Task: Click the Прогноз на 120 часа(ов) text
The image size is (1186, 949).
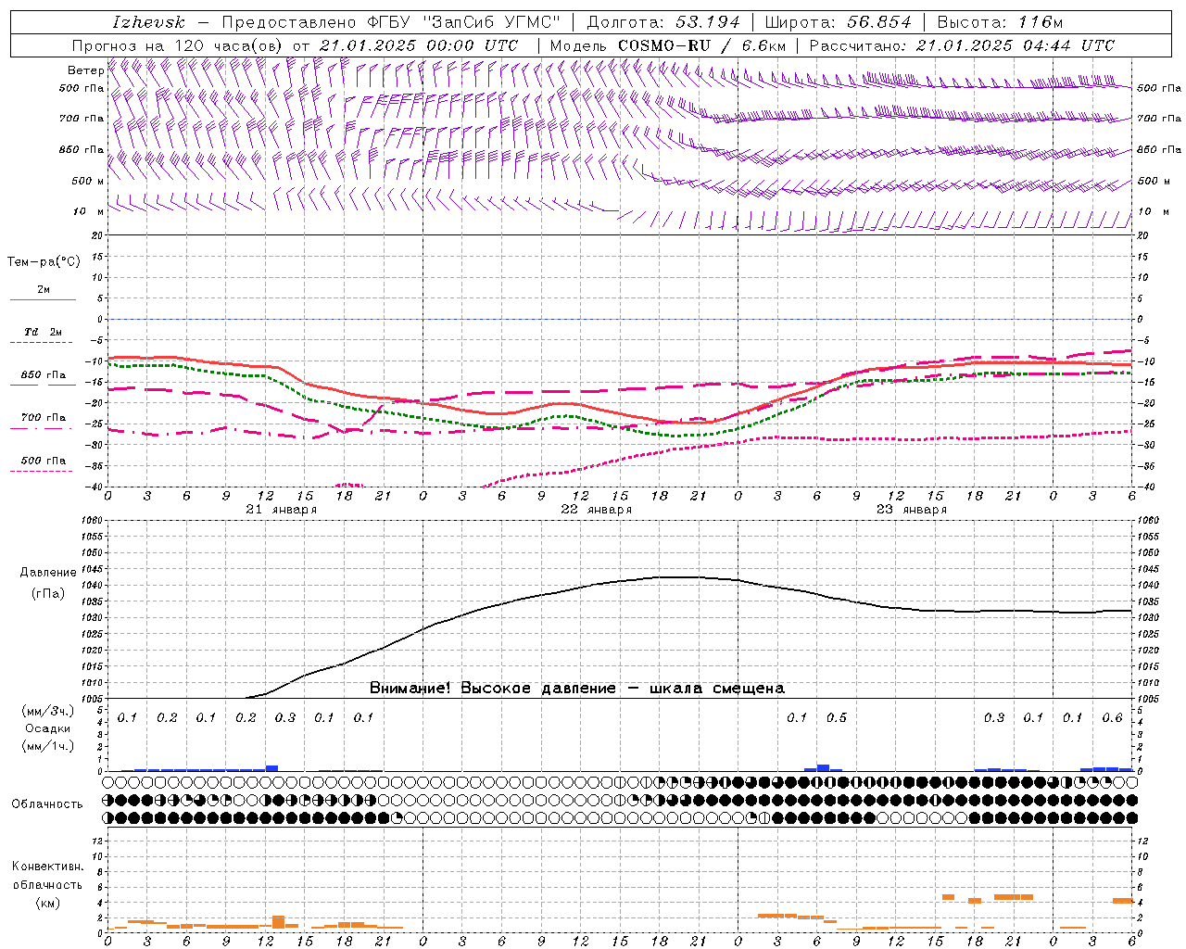Action: coord(179,45)
